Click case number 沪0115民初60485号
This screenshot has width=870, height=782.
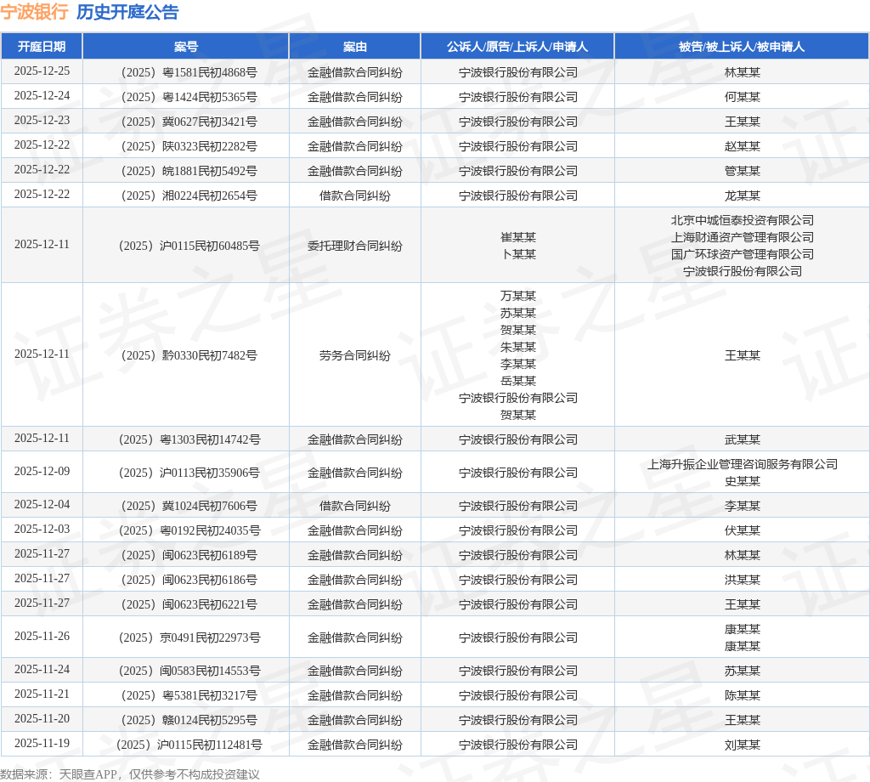click(x=189, y=246)
